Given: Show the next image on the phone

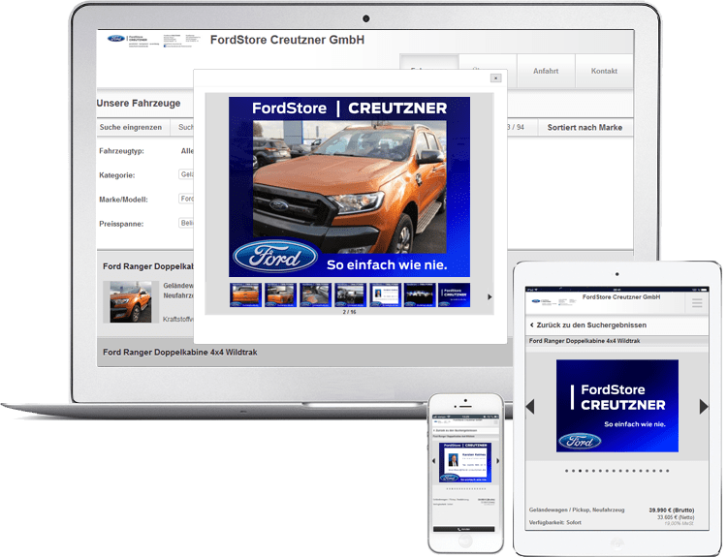Looking at the screenshot, I should pyautogui.click(x=497, y=461).
